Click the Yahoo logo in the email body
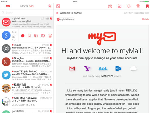This screenshot has width=150, height=113. (x=87, y=68)
